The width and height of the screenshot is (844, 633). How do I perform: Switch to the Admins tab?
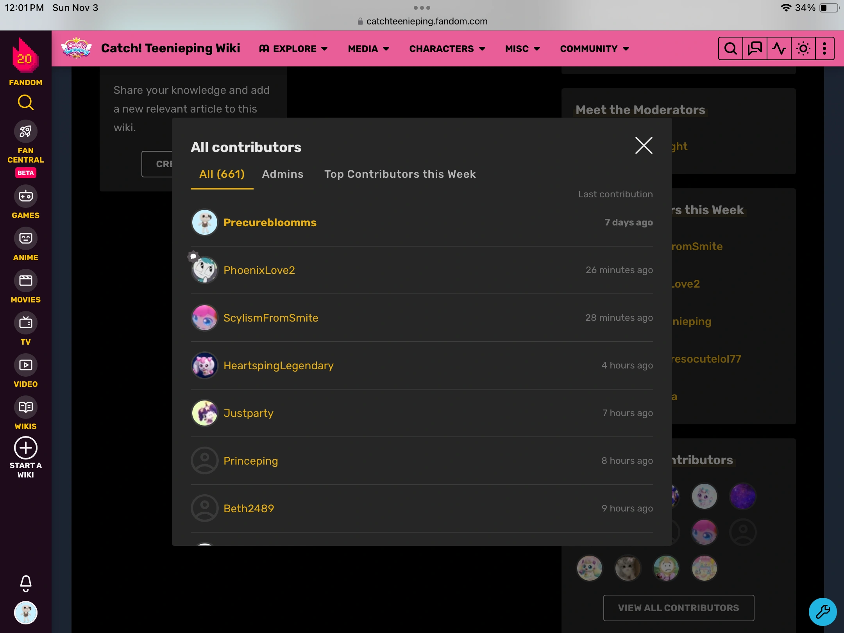pos(283,174)
